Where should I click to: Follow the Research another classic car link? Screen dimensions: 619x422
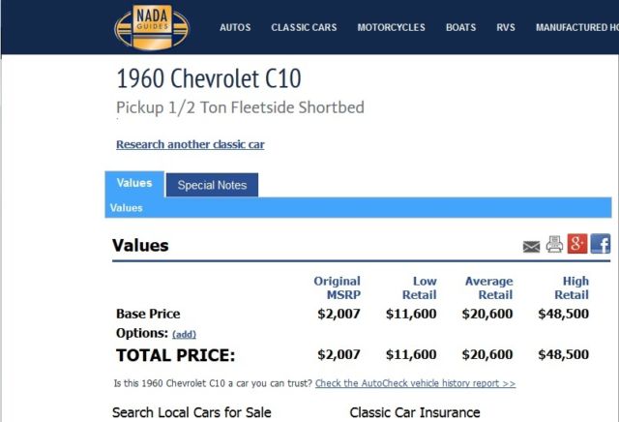(x=191, y=144)
